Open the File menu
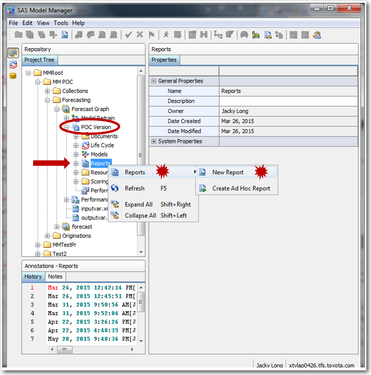This screenshot has width=371, height=375. point(13,23)
